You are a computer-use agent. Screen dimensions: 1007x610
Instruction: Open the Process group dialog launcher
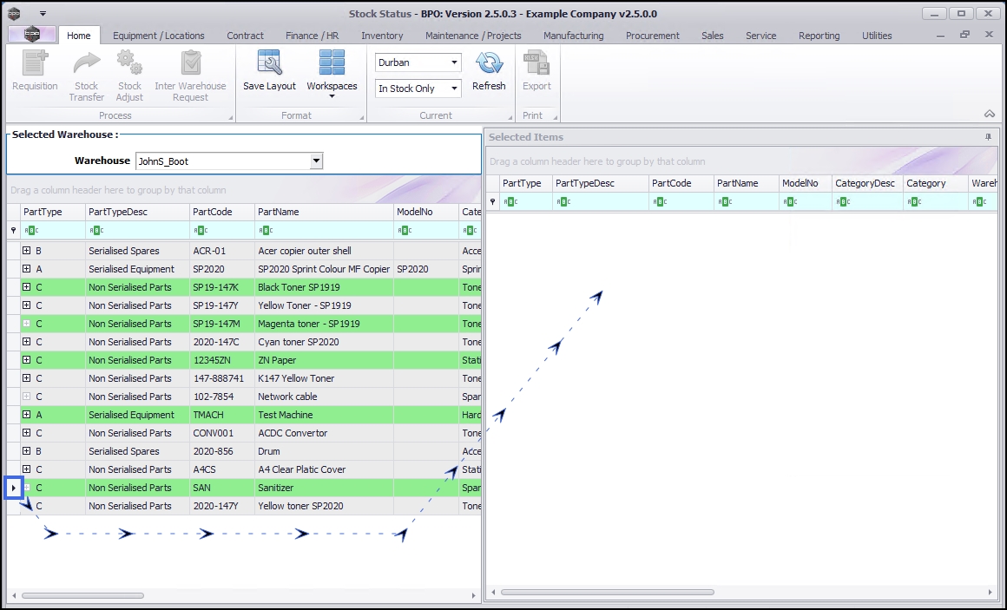(x=231, y=117)
